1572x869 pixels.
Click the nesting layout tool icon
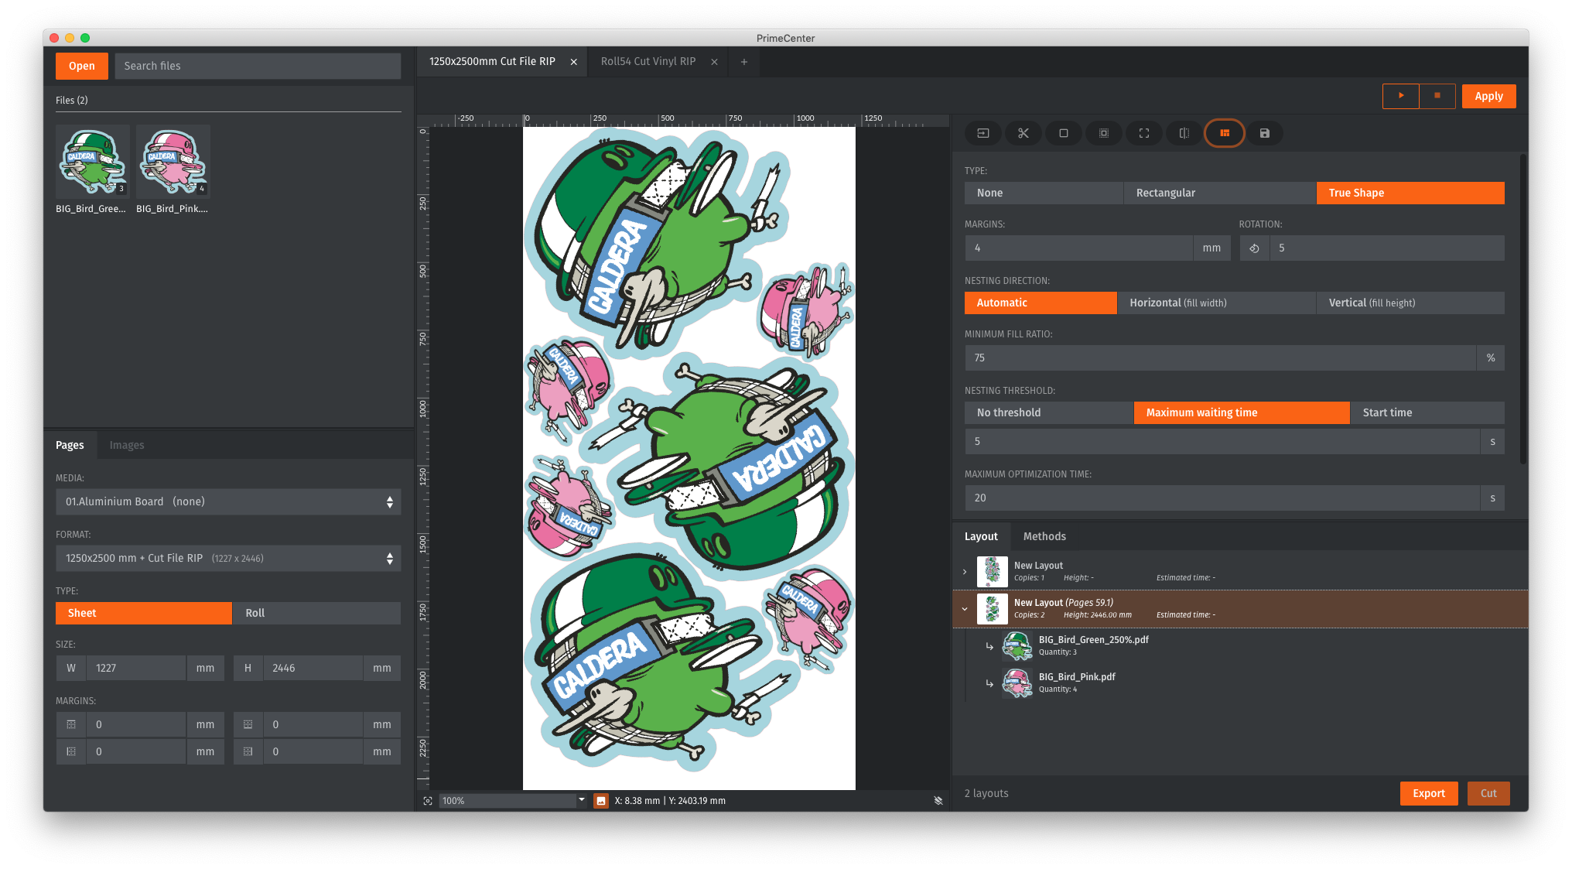pos(1224,133)
